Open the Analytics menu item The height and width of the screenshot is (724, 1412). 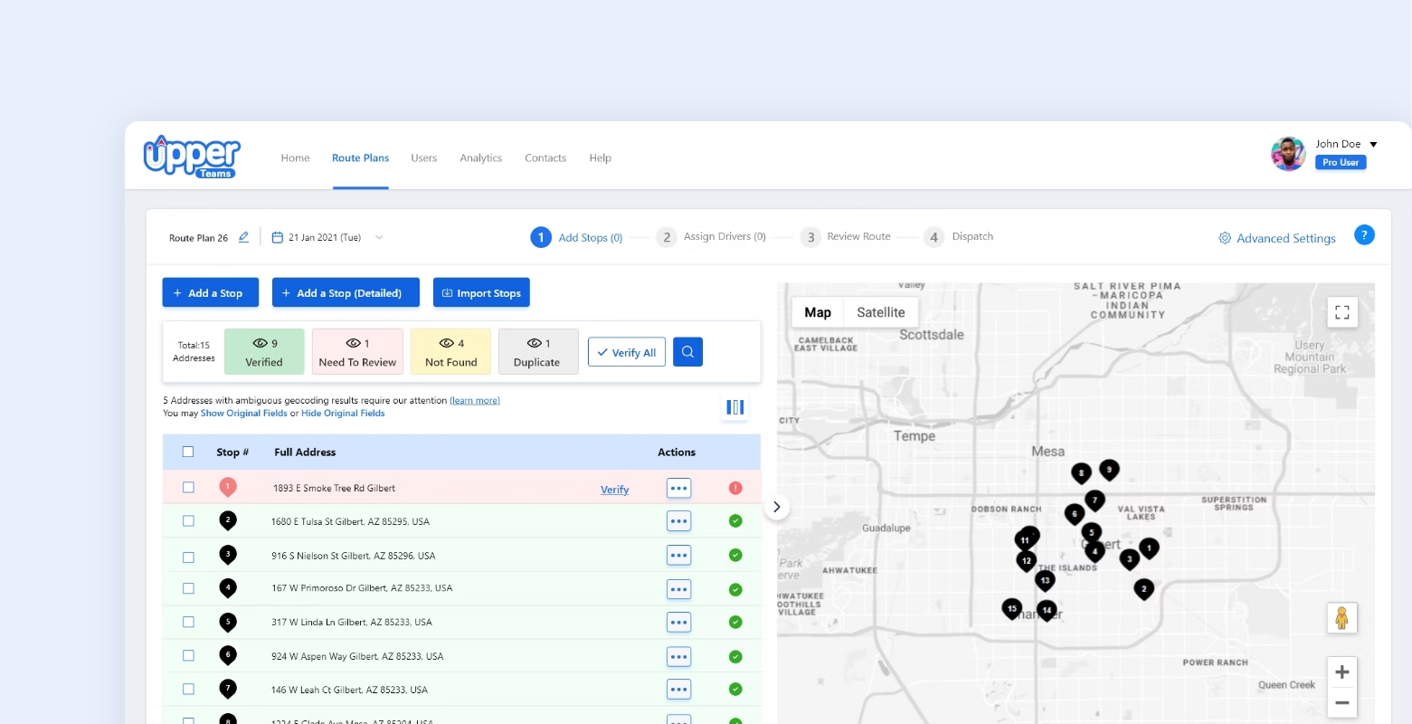(x=480, y=157)
